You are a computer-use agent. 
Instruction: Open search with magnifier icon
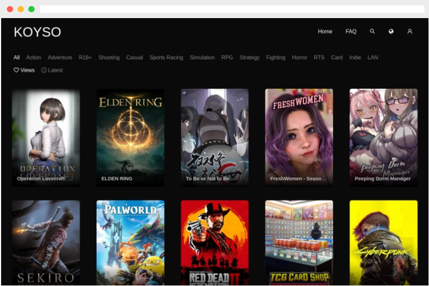[x=372, y=32]
